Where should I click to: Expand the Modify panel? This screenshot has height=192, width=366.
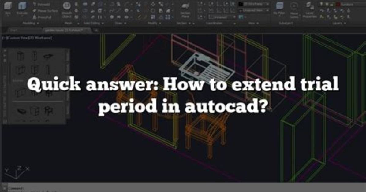(x=154, y=23)
